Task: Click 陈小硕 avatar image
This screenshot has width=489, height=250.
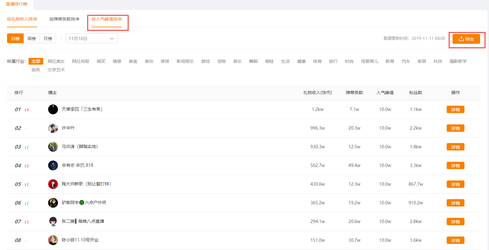Action: [x=53, y=240]
